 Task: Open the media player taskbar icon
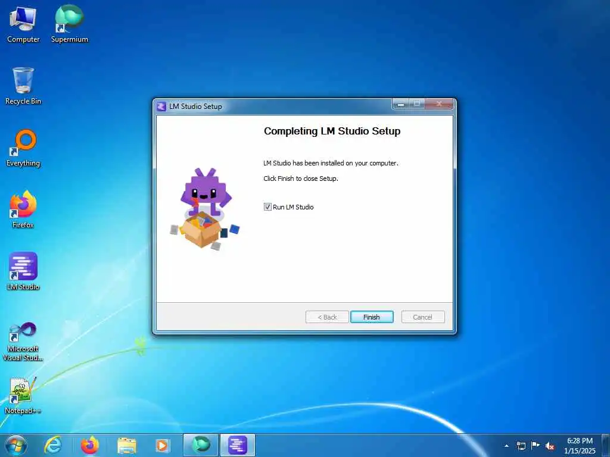(163, 445)
